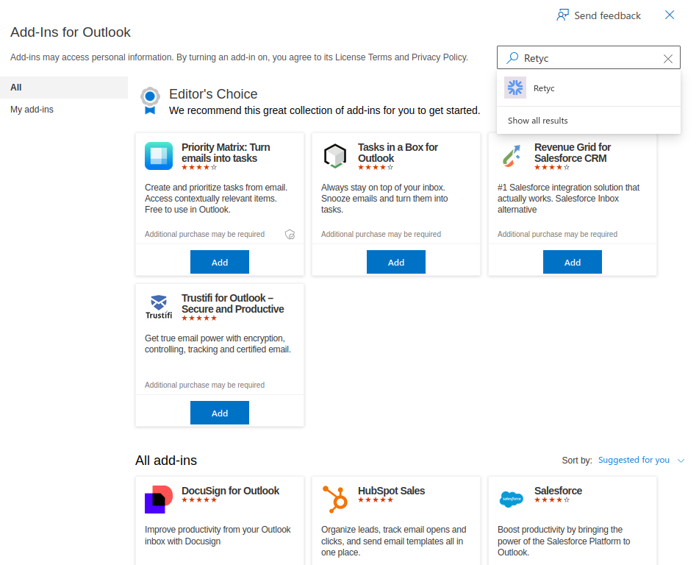Click the badge icon on Priority Matrix card

(x=290, y=234)
